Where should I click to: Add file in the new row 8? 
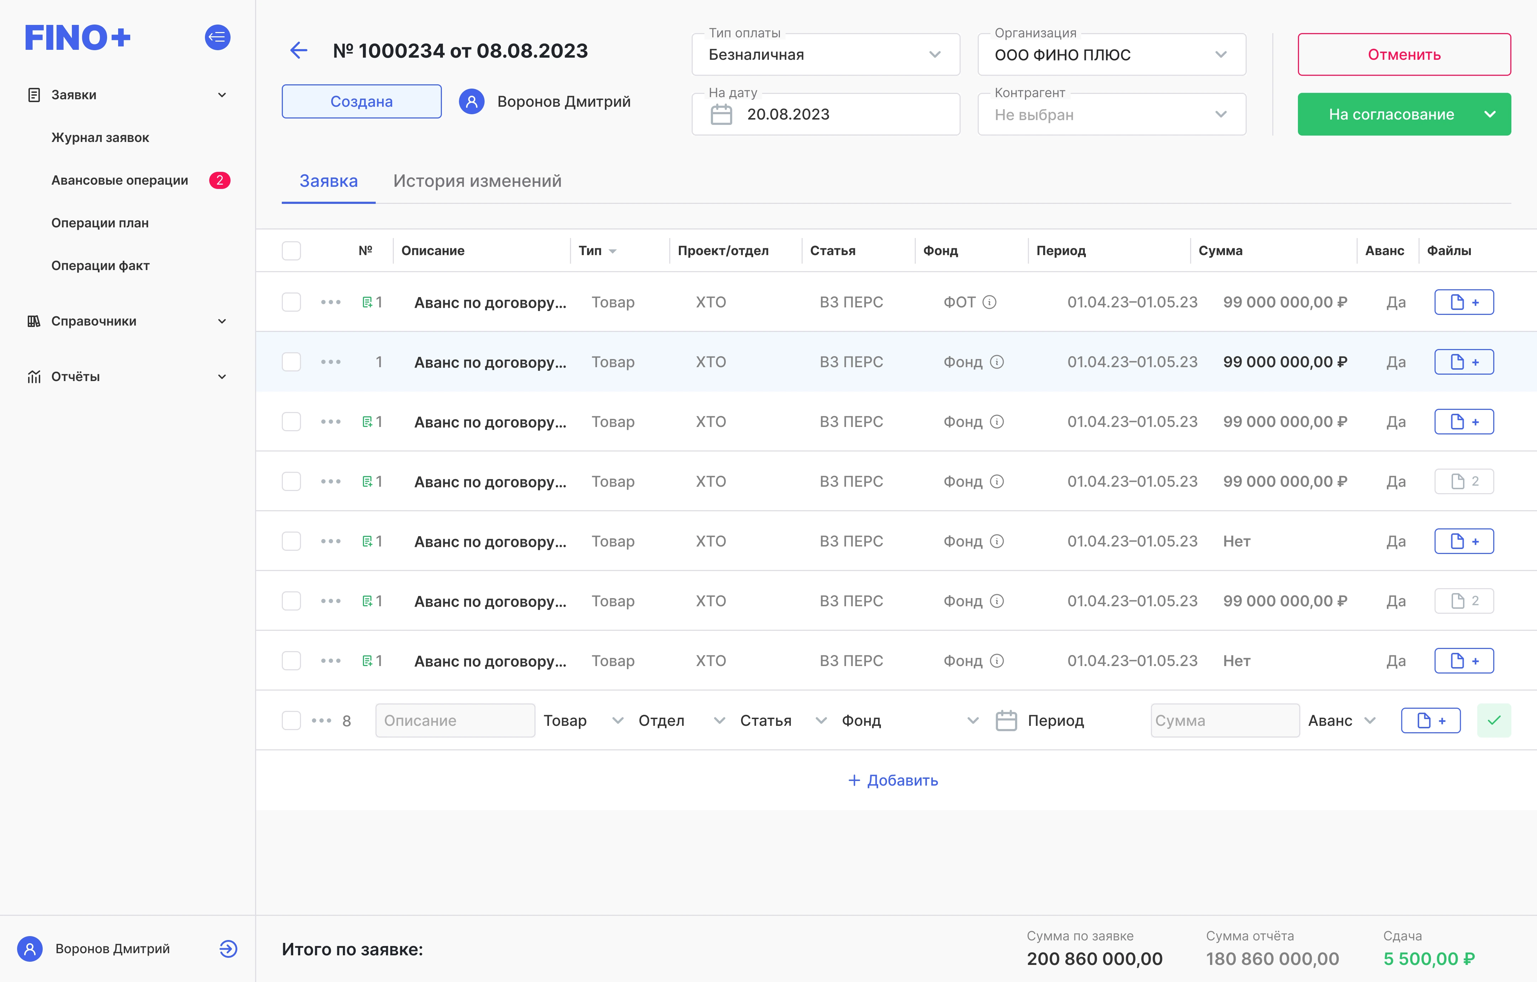pos(1430,721)
